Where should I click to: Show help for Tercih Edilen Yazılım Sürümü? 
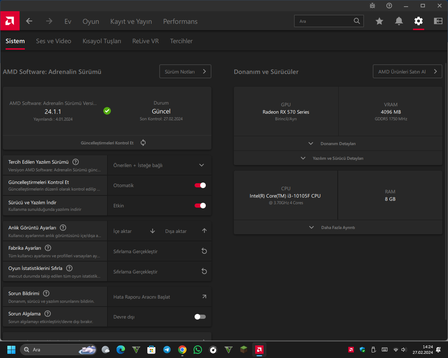[x=76, y=162]
